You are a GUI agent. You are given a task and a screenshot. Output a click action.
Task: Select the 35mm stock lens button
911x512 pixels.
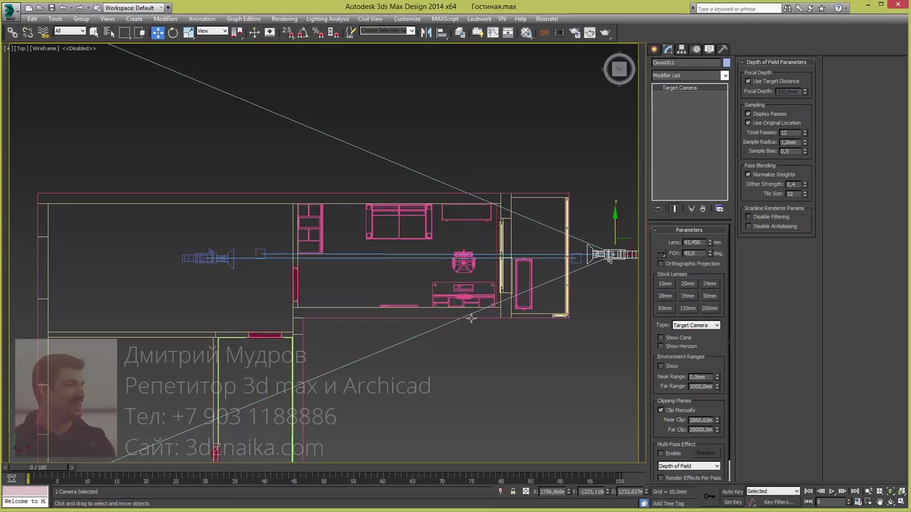(x=687, y=296)
